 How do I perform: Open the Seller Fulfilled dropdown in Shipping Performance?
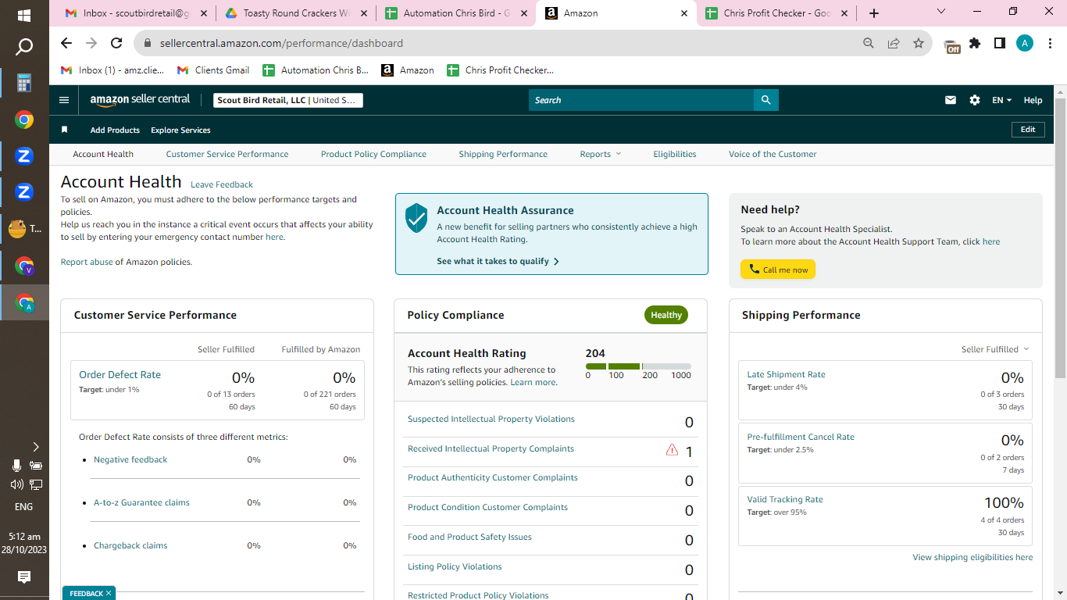click(x=995, y=349)
